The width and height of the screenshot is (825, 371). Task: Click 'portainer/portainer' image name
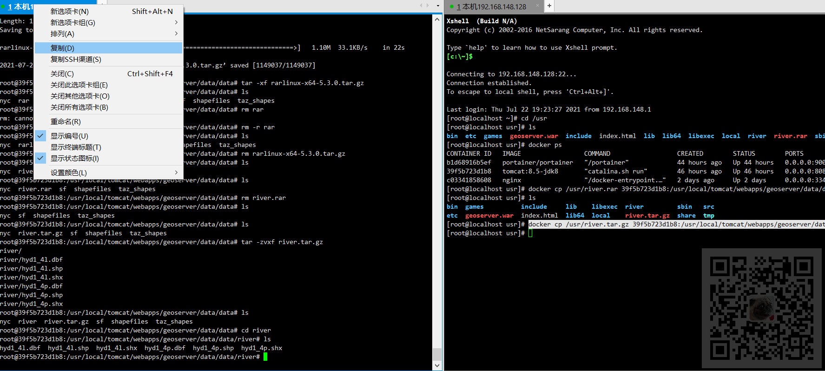[538, 162]
